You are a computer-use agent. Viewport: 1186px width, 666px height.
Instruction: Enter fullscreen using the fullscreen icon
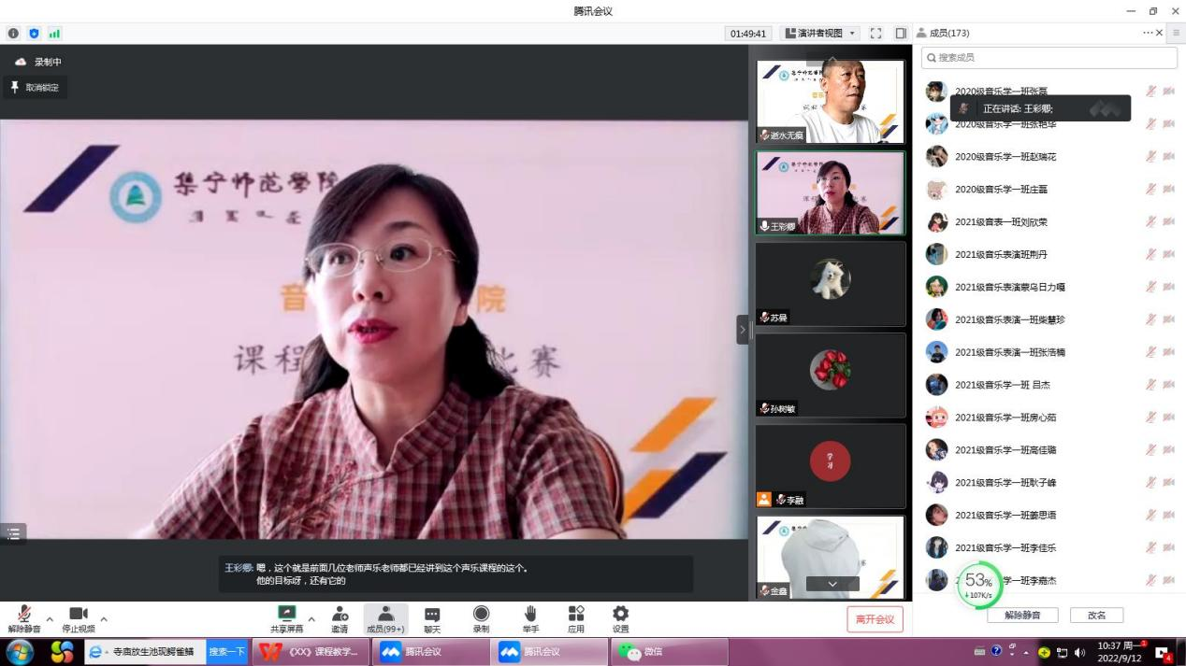[x=876, y=34]
